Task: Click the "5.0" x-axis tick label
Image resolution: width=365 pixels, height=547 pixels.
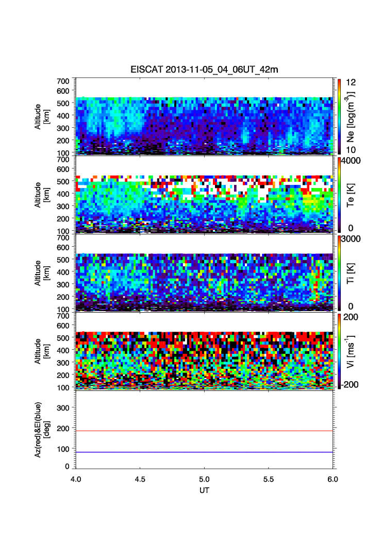Action: click(x=204, y=480)
